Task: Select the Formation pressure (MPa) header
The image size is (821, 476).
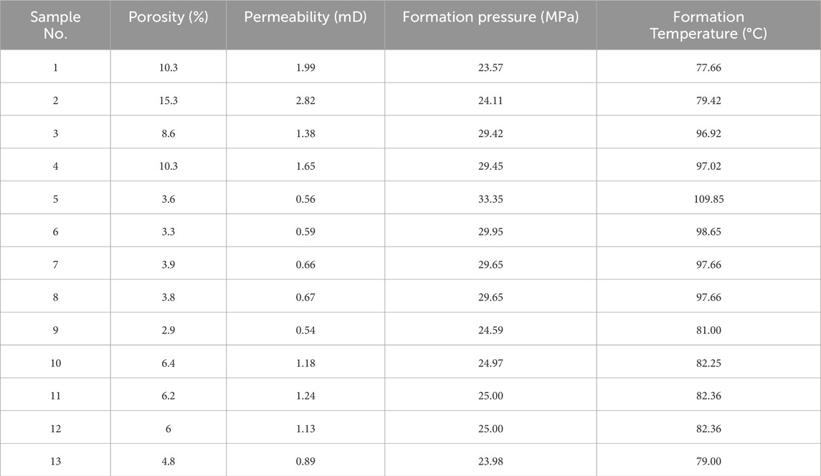Action: tap(490, 17)
